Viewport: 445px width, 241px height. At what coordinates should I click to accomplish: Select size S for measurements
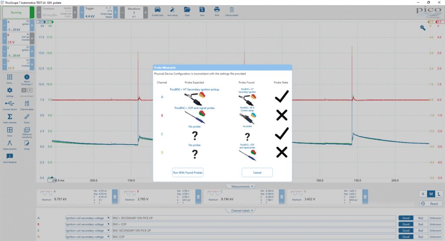pyautogui.click(x=423, y=194)
